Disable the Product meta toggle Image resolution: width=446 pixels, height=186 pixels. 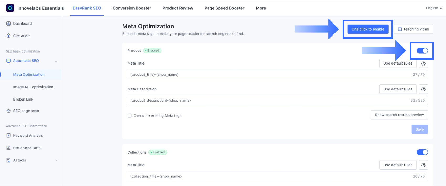click(422, 51)
